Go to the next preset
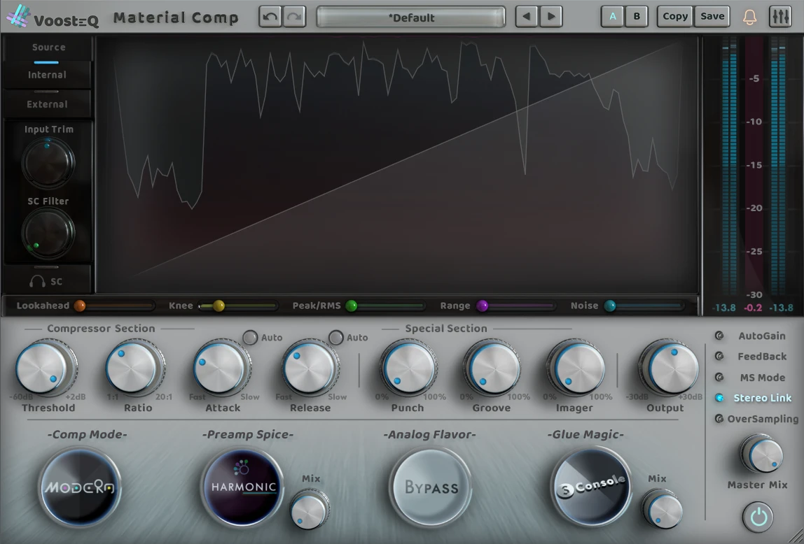 click(551, 17)
